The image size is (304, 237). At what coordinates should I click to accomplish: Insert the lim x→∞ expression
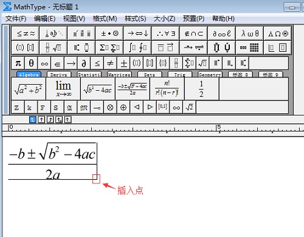[x=63, y=89]
